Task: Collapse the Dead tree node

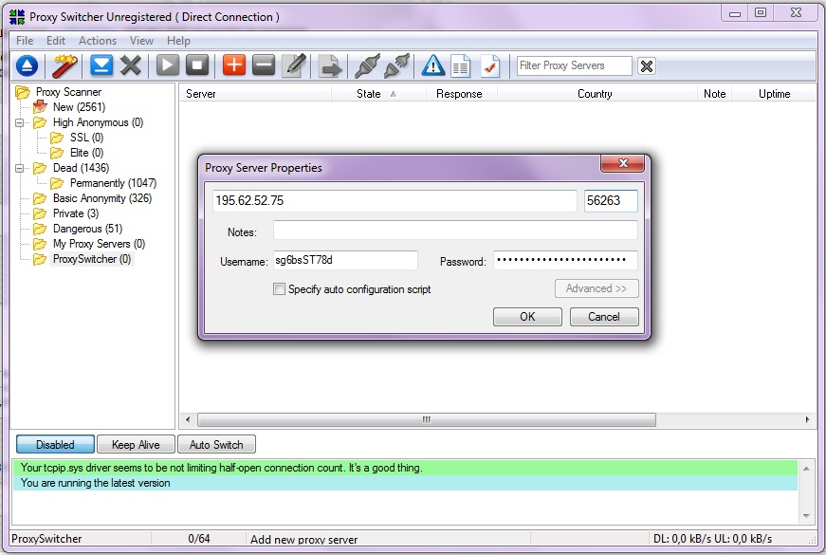Action: 20,169
